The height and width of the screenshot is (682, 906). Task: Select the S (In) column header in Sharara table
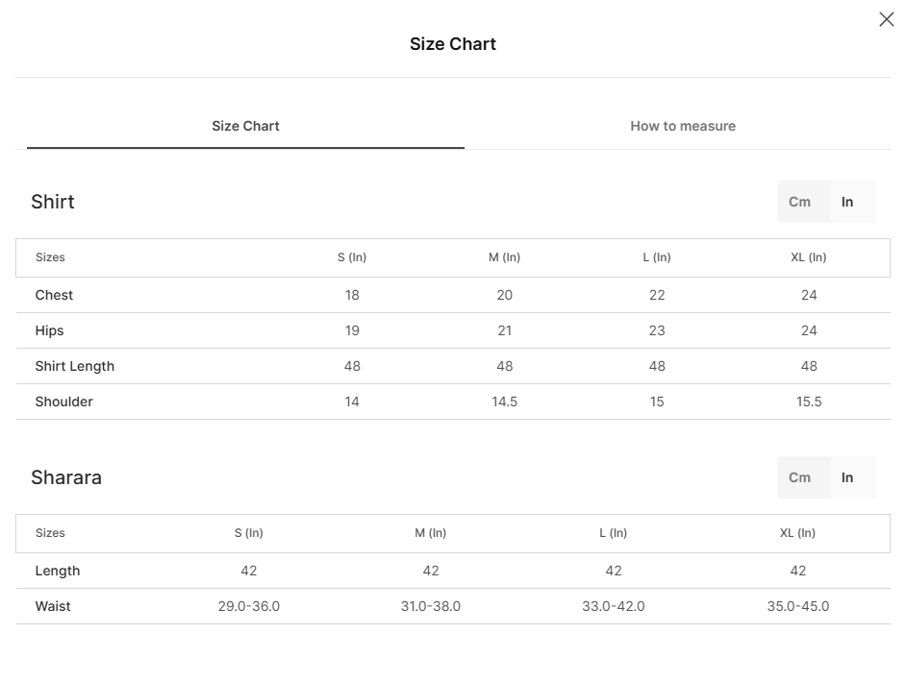(248, 533)
